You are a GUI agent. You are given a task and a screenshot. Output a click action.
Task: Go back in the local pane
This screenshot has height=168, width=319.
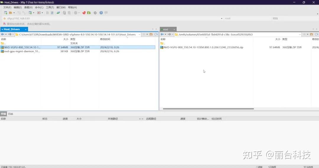(3, 34)
